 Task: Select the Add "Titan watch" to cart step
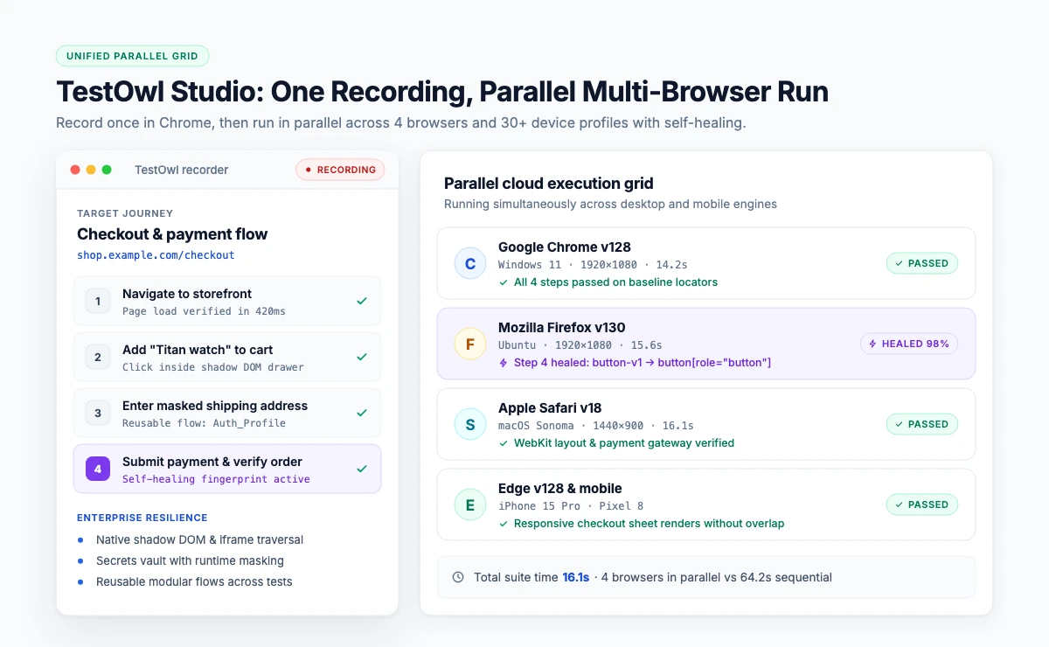click(227, 357)
